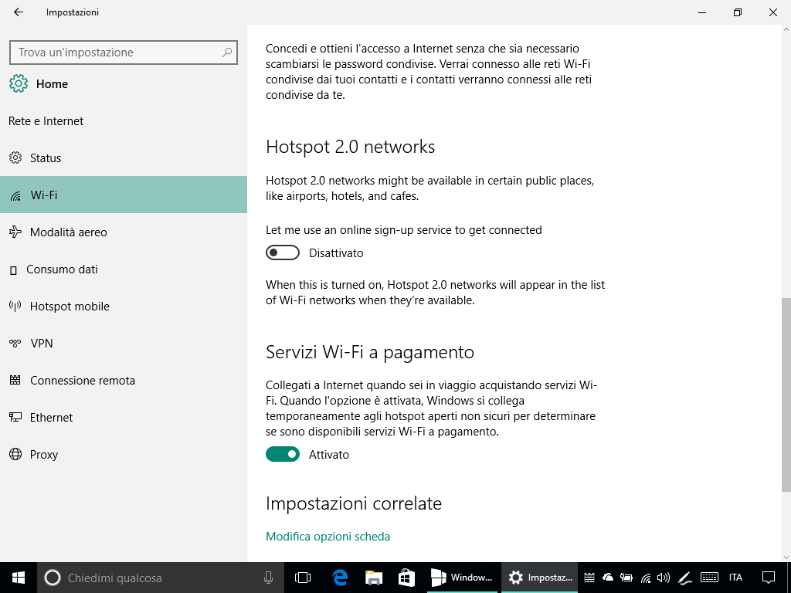Click the vertical scrollbar thumb
Image resolution: width=791 pixels, height=593 pixels.
[x=786, y=395]
